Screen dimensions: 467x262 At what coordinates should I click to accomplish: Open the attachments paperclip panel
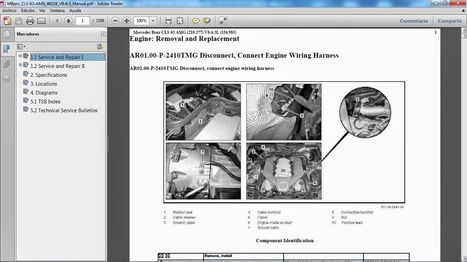(x=6, y=64)
